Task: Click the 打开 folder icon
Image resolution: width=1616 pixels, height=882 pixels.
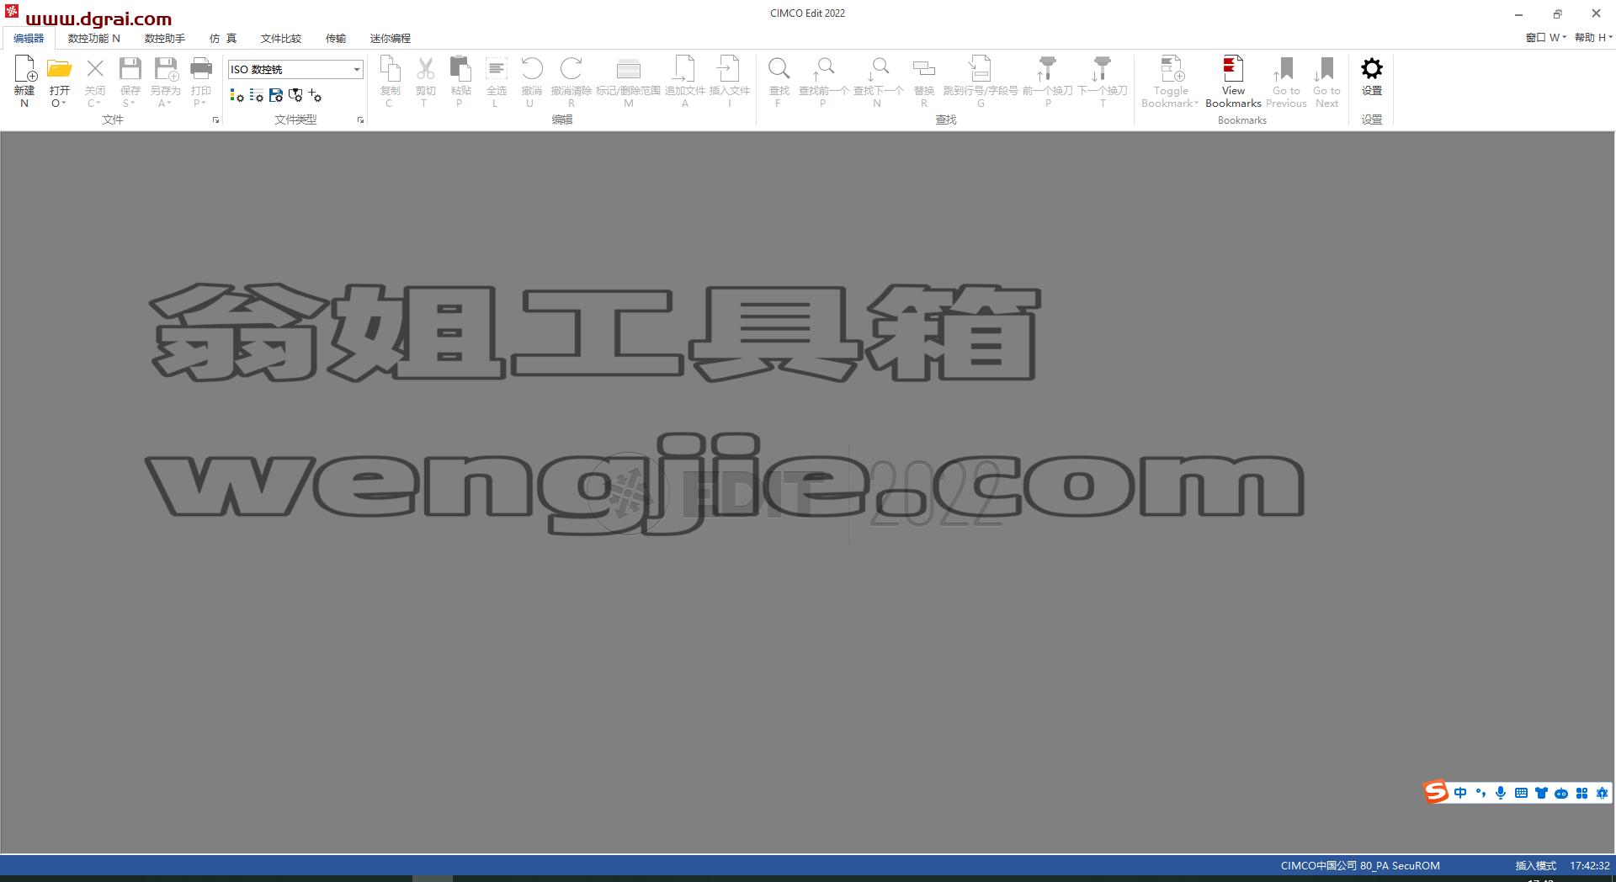Action: pyautogui.click(x=59, y=69)
